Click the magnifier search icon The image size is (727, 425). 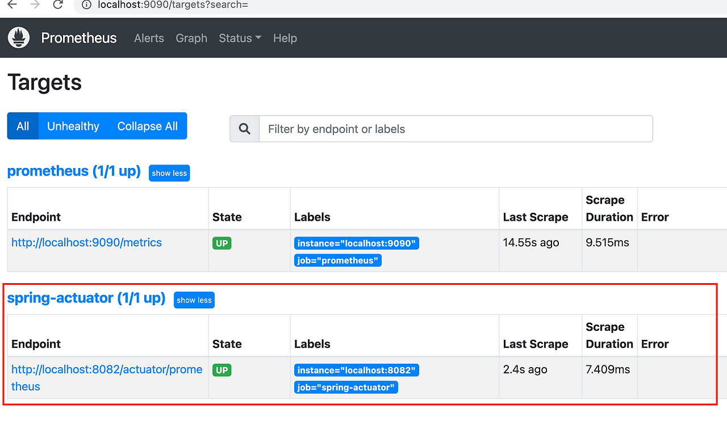245,129
